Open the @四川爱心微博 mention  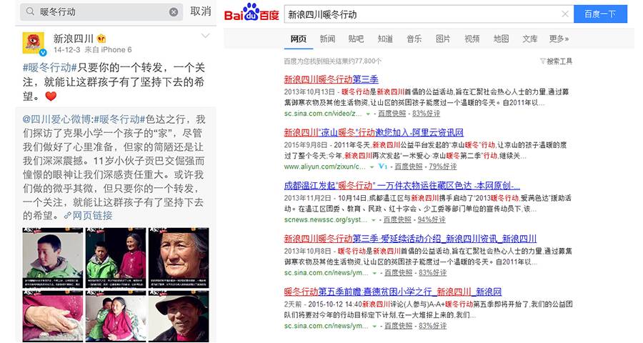[56, 119]
